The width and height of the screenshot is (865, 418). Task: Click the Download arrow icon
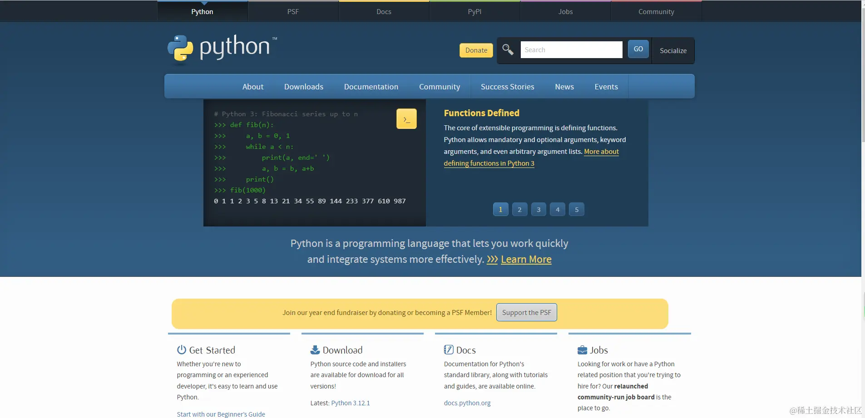tap(315, 349)
